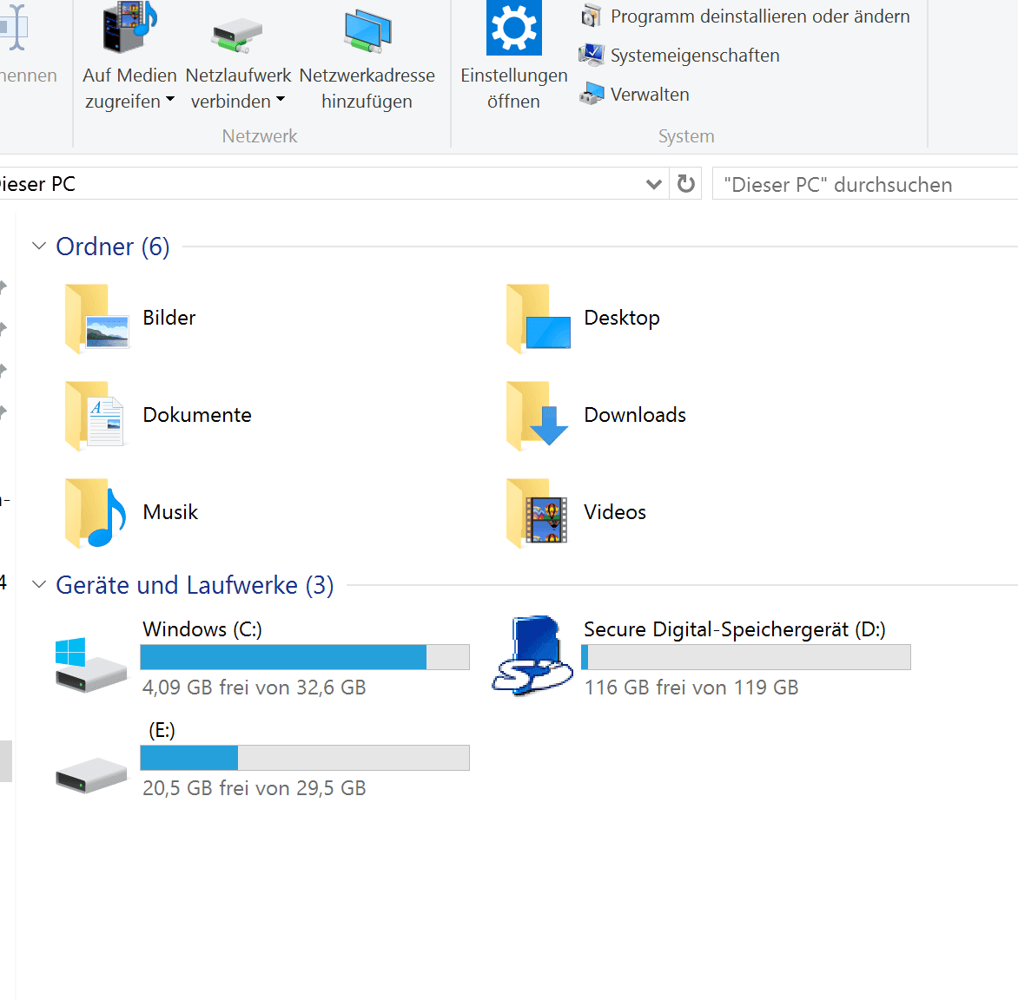The width and height of the screenshot is (1018, 1000).
Task: Click the Windows (C:) usage bar
Action: coord(305,657)
